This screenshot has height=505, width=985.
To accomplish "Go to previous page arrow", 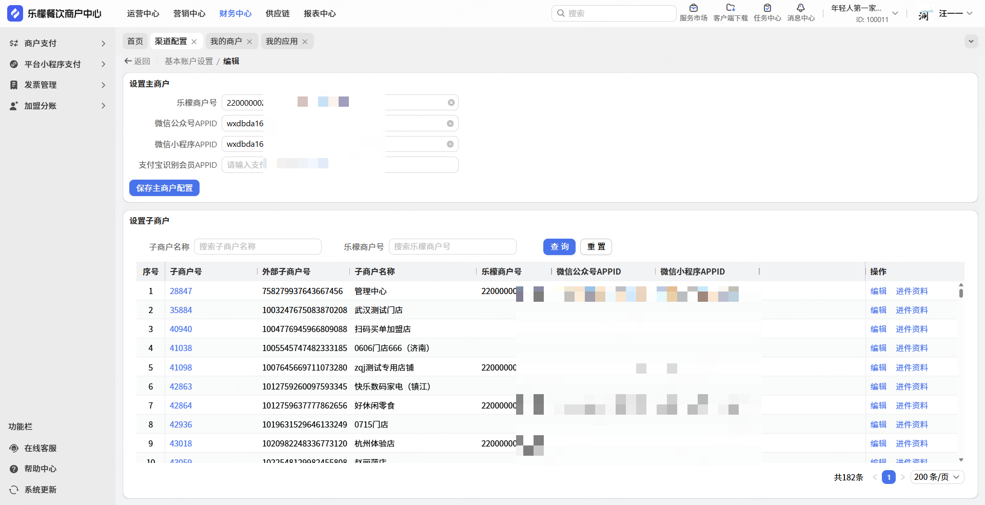I will [875, 477].
